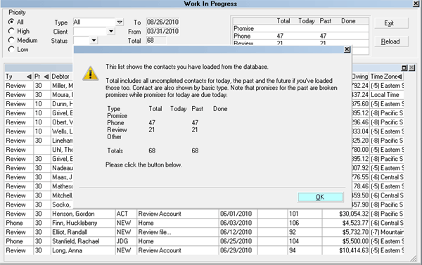Click the Exit button

(x=391, y=23)
